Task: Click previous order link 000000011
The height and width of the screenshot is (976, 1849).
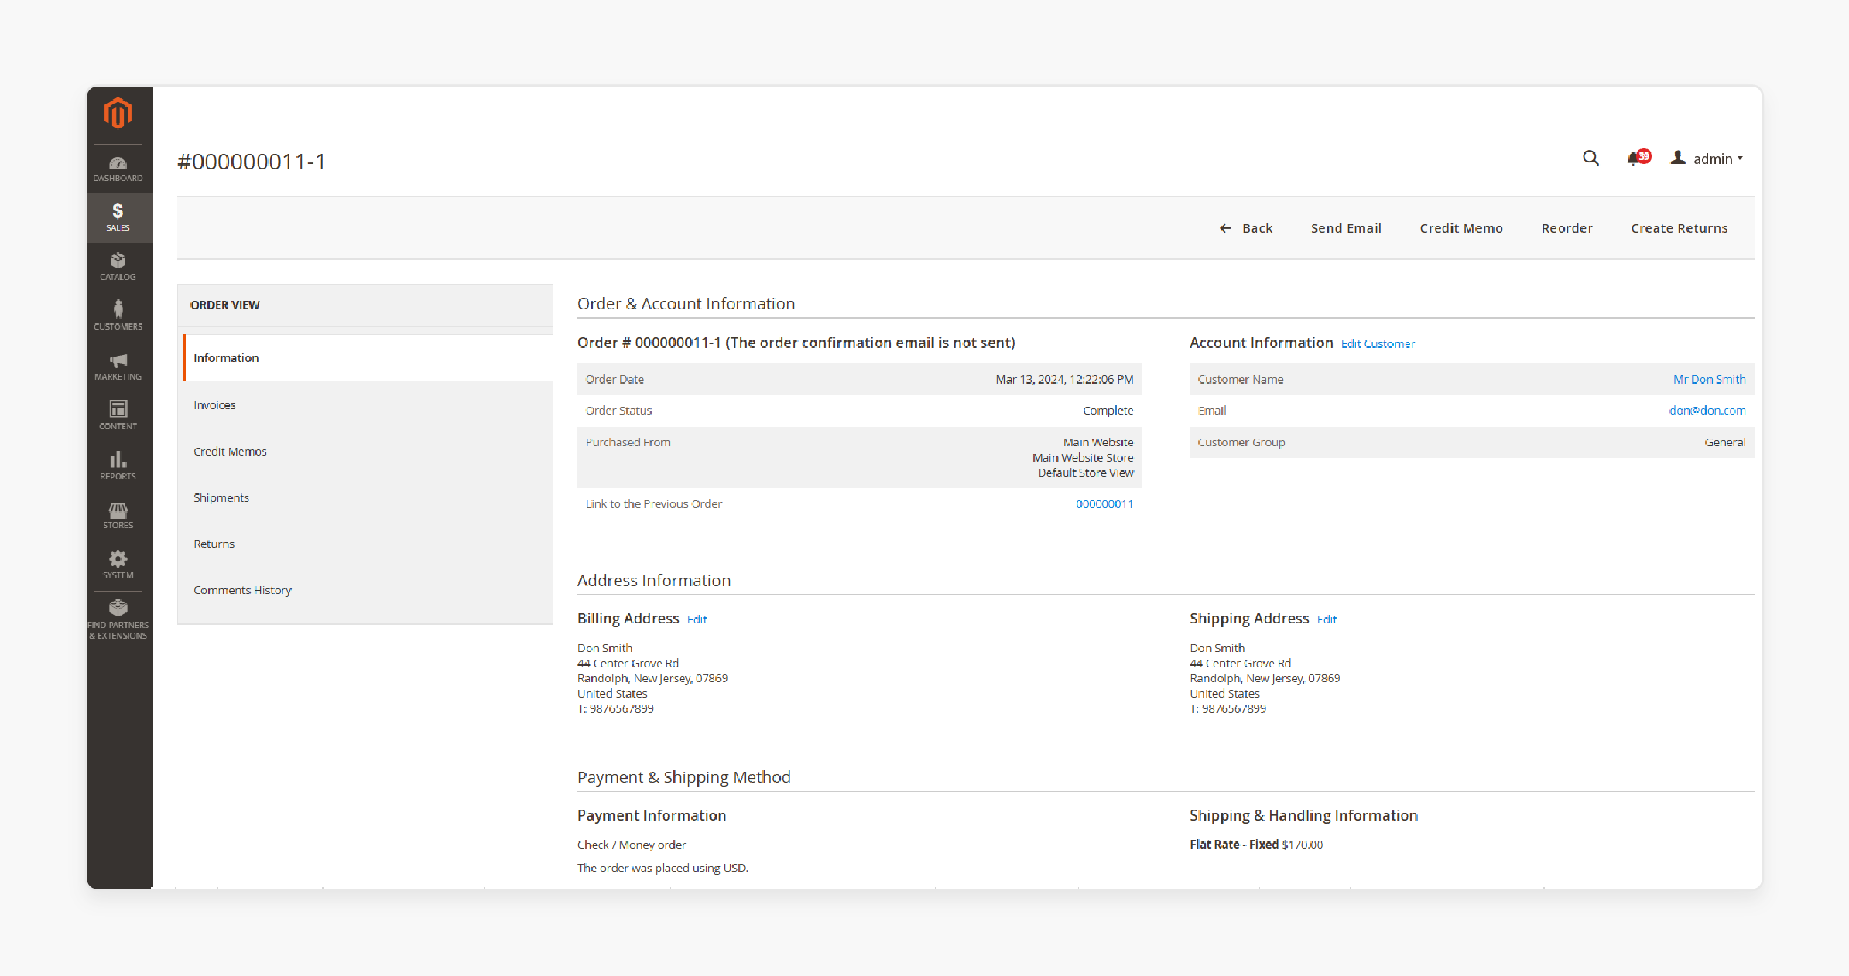Action: pyautogui.click(x=1102, y=503)
